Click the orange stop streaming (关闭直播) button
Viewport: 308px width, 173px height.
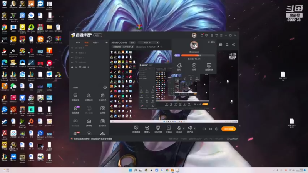point(228,129)
